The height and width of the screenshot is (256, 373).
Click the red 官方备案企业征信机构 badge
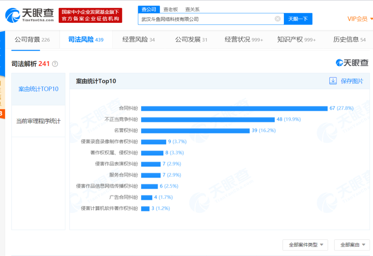click(90, 15)
